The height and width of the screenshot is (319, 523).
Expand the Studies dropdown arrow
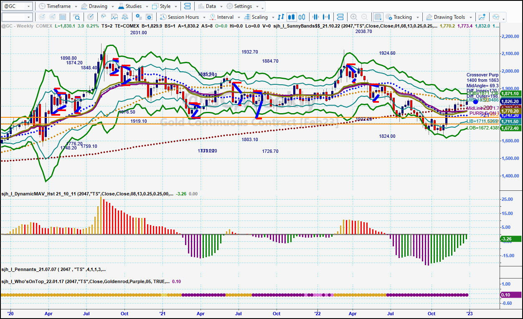tap(146, 7)
